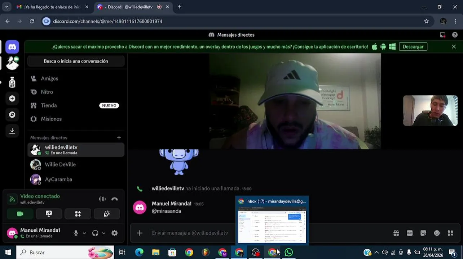Expand microphone input options arrow
This screenshot has width=463, height=259.
click(84, 233)
